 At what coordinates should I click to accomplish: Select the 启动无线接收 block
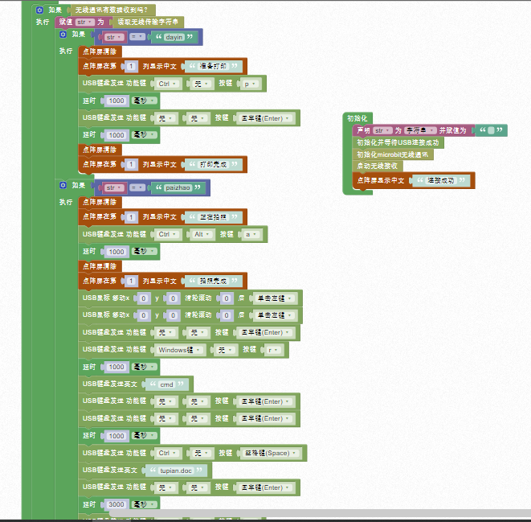(378, 166)
